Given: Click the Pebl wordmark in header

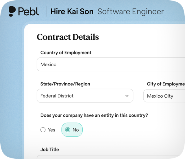Looking at the screenshot, I should [28, 12].
